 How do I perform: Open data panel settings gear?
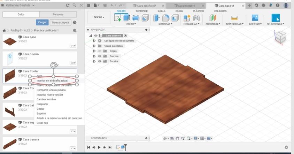click(x=75, y=22)
